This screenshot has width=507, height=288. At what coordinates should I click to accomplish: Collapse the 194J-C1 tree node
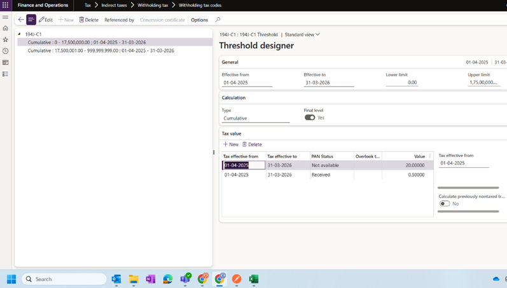19,34
